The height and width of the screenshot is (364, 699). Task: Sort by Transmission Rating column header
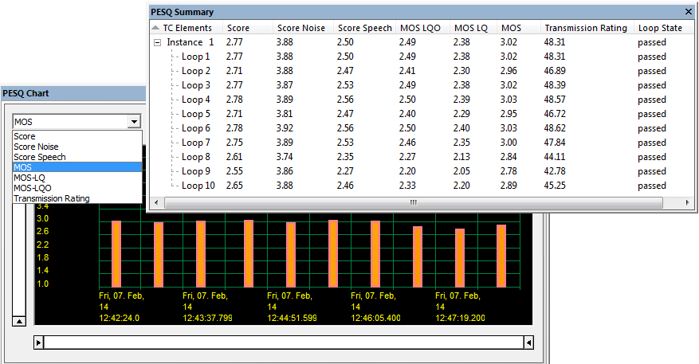587,28
